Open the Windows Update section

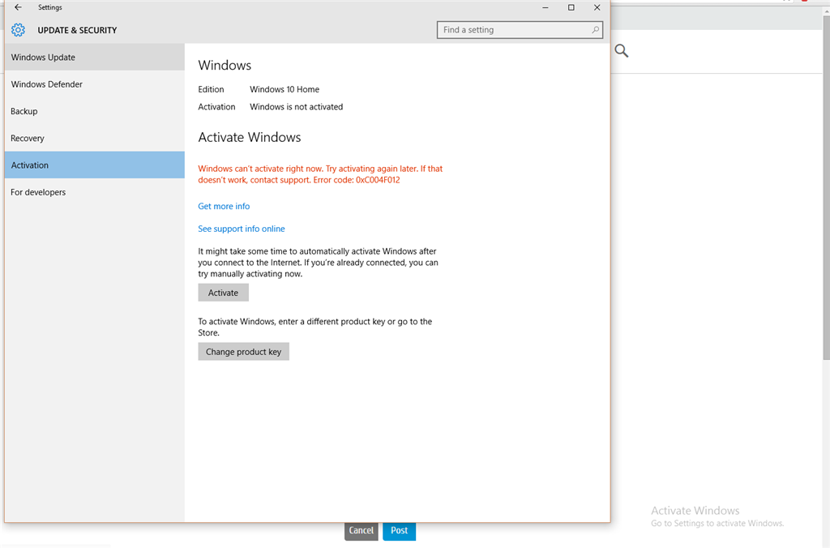click(95, 58)
